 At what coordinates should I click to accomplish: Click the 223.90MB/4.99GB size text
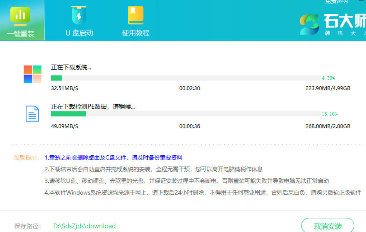click(x=328, y=88)
